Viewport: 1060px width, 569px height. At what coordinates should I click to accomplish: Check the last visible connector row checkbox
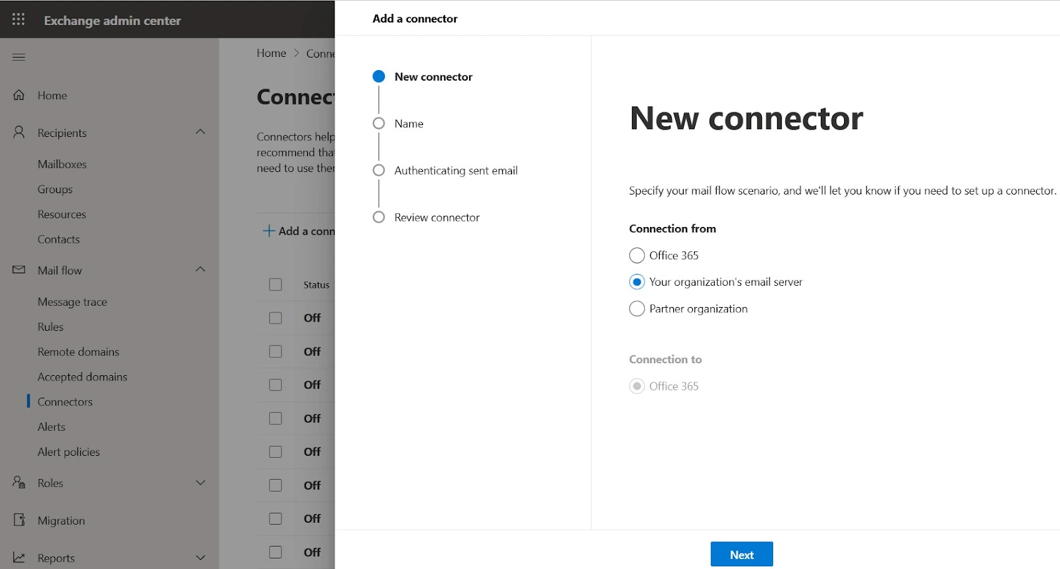point(276,552)
